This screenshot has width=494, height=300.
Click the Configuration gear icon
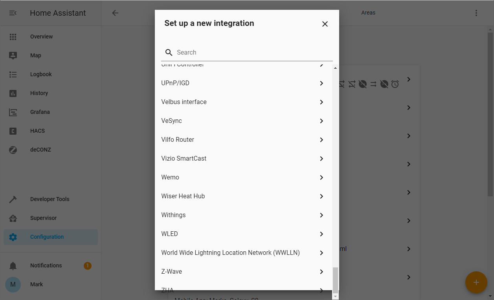pyautogui.click(x=13, y=237)
